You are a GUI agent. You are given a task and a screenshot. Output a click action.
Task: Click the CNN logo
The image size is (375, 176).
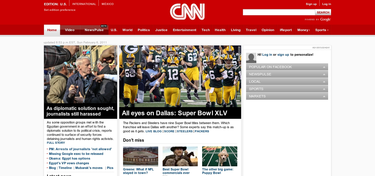[187, 12]
